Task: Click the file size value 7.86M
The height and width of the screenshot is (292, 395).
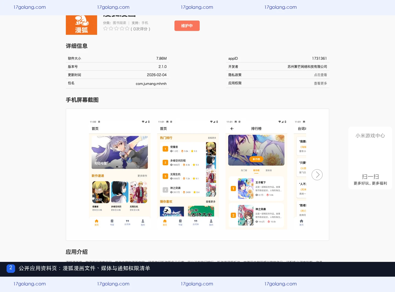Action: pos(161,58)
